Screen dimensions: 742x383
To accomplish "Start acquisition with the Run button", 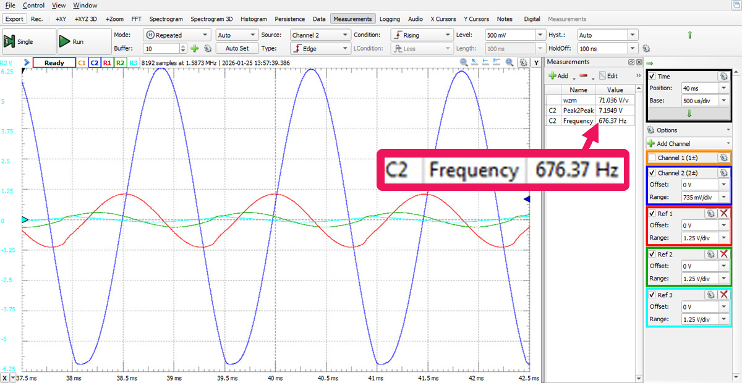I will 72,41.
